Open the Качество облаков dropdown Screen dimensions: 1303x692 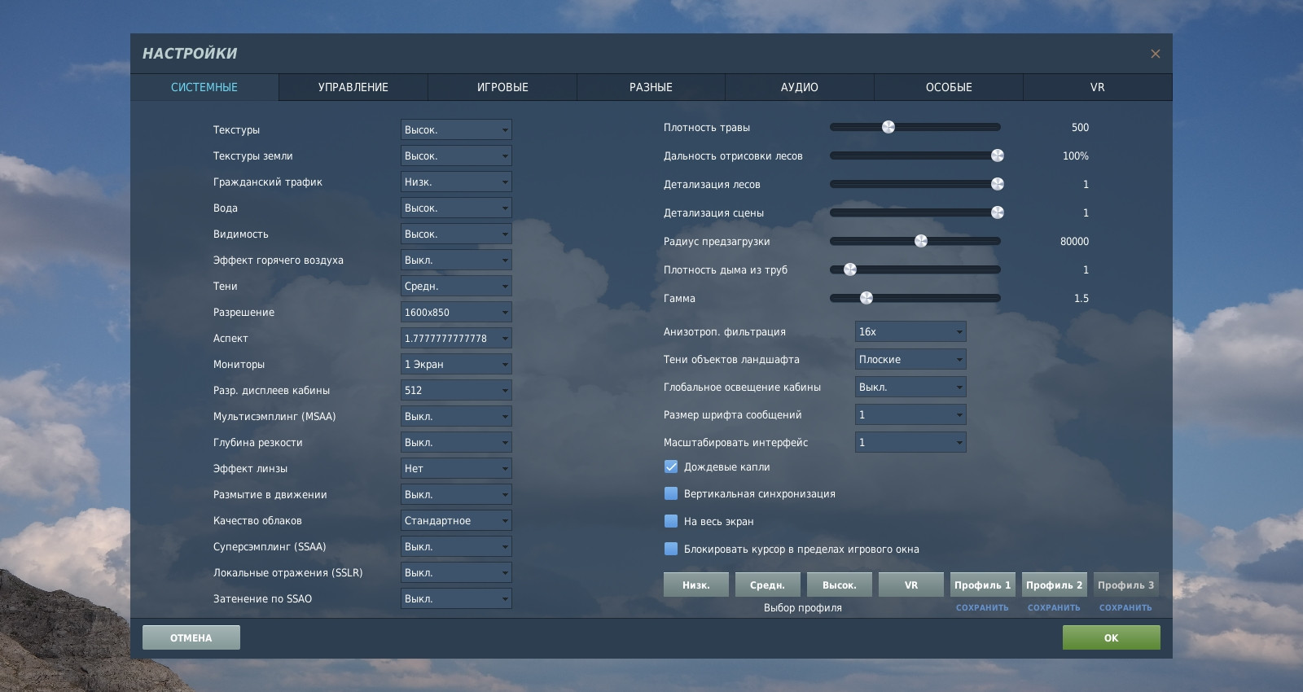pos(456,520)
